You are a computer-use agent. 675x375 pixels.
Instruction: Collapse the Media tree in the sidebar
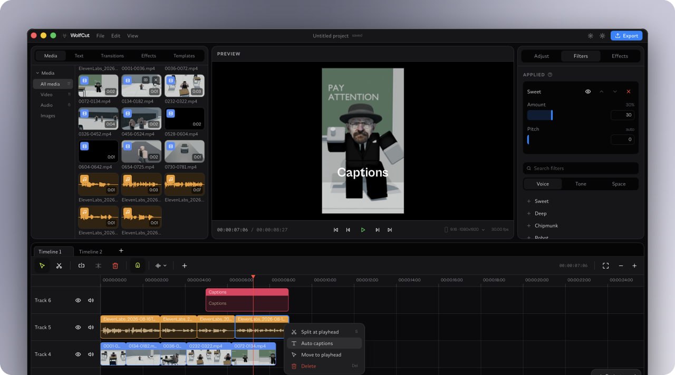coord(37,73)
